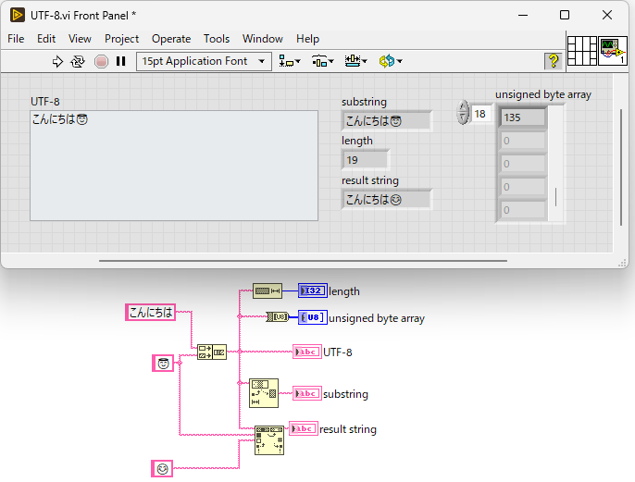Screen dimensions: 635x482
Task: Open the File menu
Action: (x=16, y=39)
